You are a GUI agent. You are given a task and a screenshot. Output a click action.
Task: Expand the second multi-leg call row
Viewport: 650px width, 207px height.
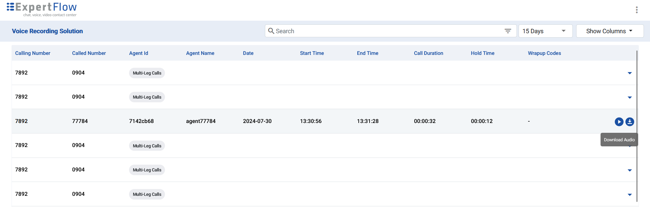tap(630, 98)
